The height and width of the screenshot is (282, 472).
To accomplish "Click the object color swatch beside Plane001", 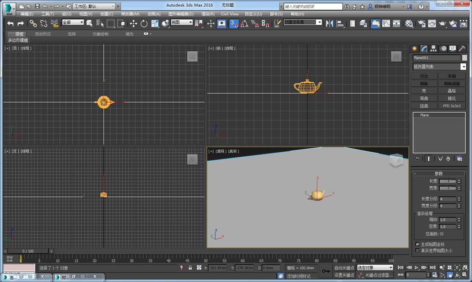I will coord(464,58).
